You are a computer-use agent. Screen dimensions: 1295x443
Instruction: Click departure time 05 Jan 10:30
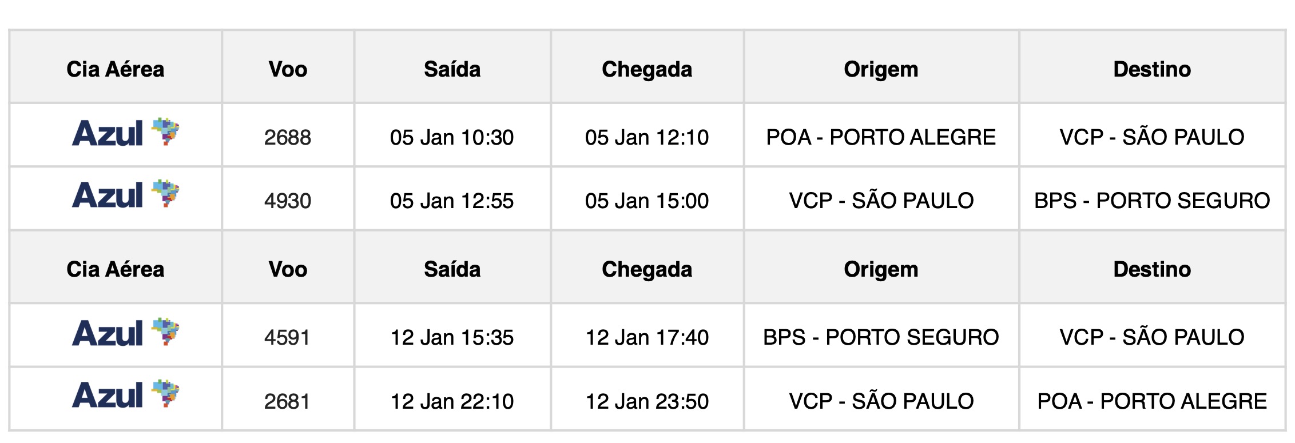click(452, 137)
